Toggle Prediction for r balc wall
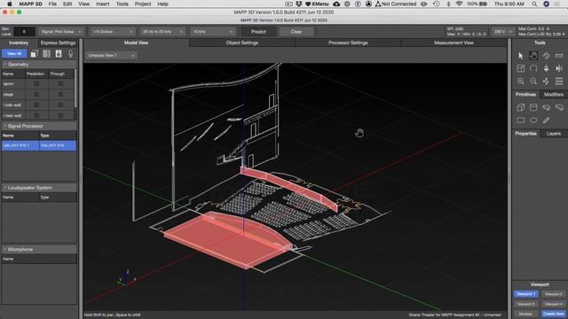 click(x=36, y=116)
